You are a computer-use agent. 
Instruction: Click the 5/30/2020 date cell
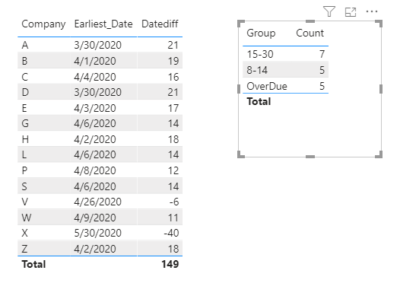click(97, 233)
